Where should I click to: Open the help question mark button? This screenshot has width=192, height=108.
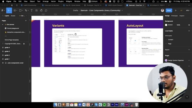point(187,97)
